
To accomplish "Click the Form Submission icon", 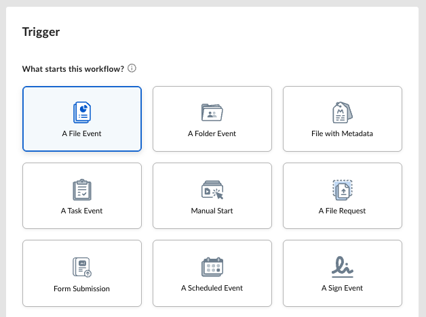I will [x=81, y=267].
